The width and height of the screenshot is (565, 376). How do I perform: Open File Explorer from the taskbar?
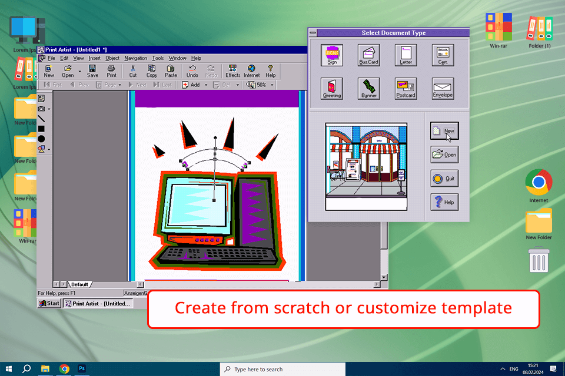[x=45, y=369]
